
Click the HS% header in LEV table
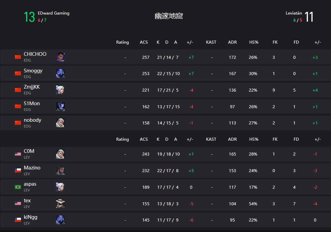254,139
